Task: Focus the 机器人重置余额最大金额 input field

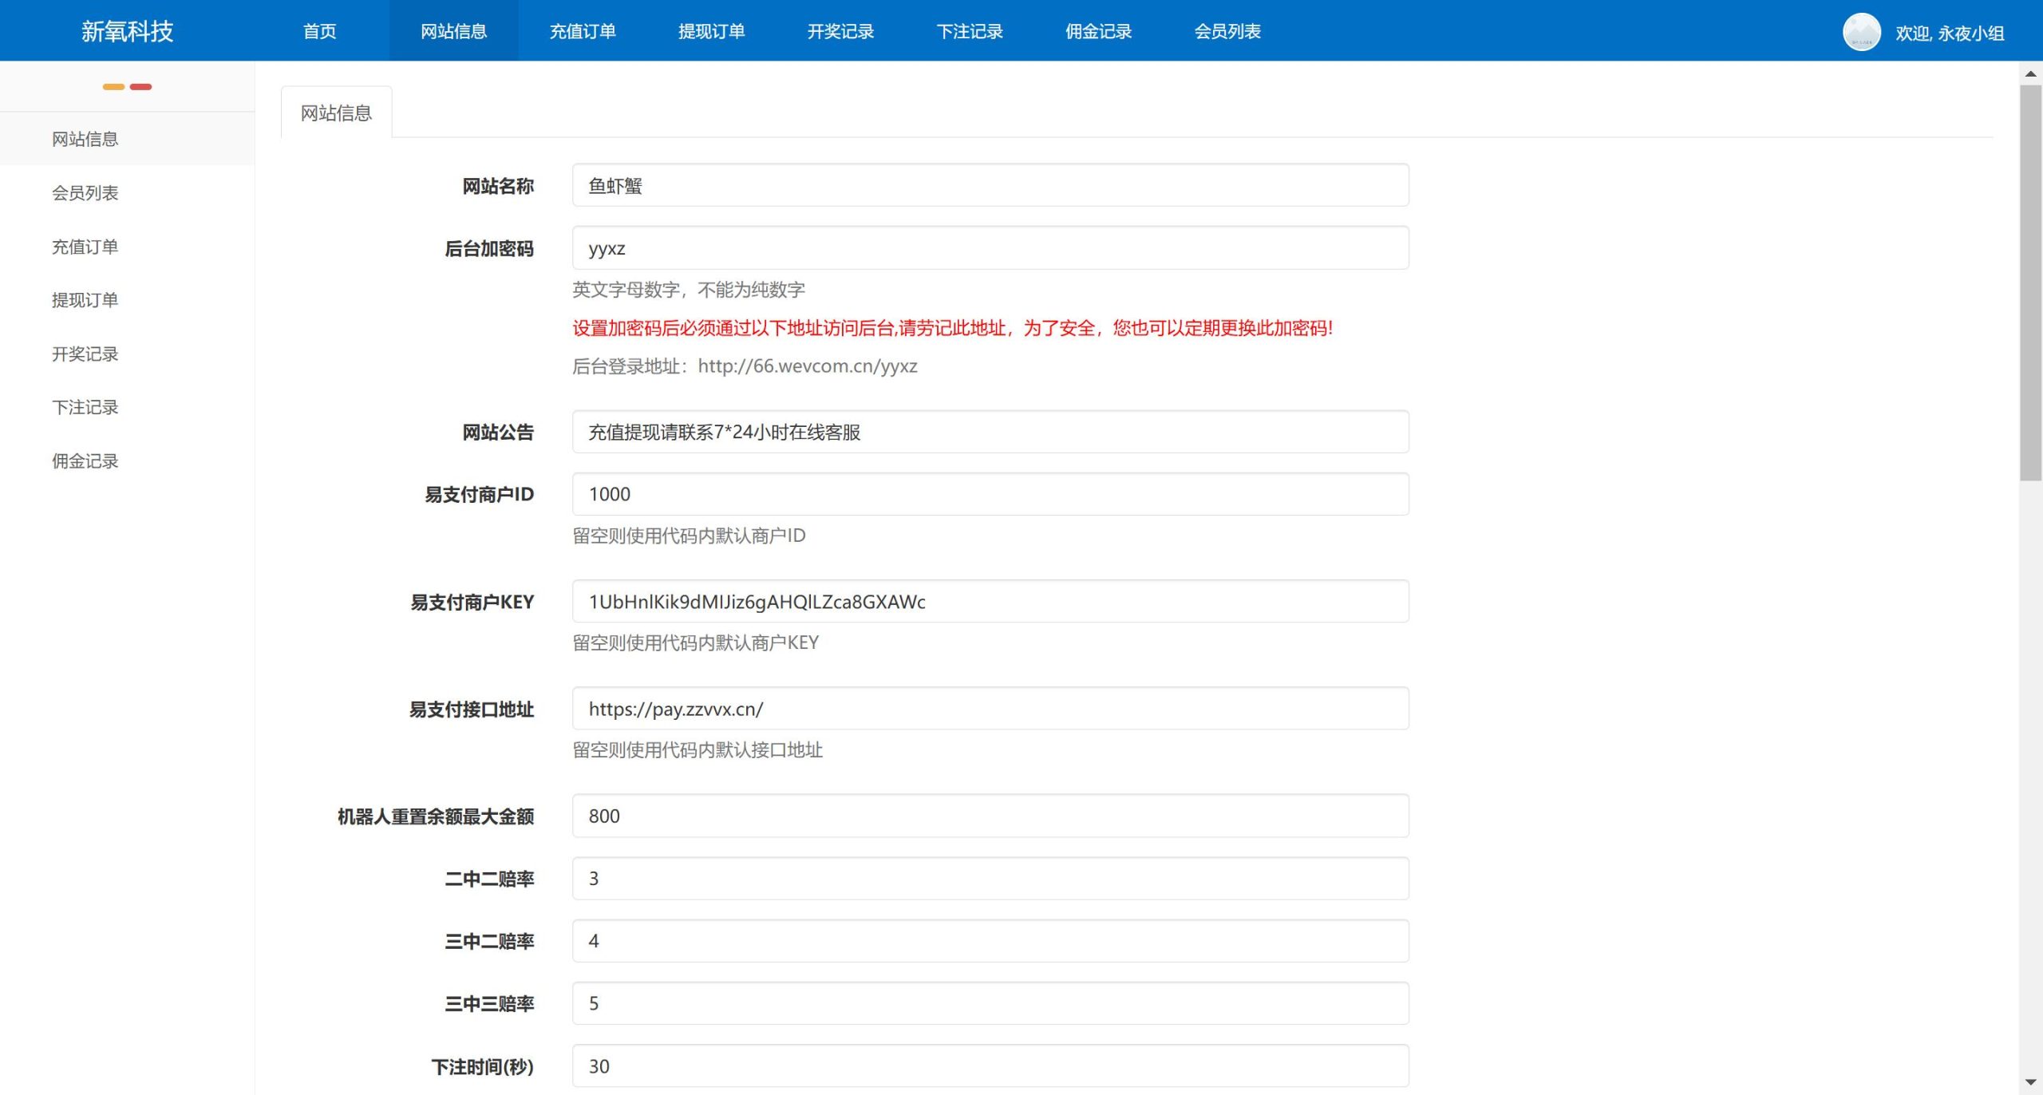Action: [x=990, y=816]
